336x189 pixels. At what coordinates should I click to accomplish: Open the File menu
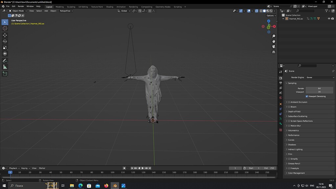(8, 7)
